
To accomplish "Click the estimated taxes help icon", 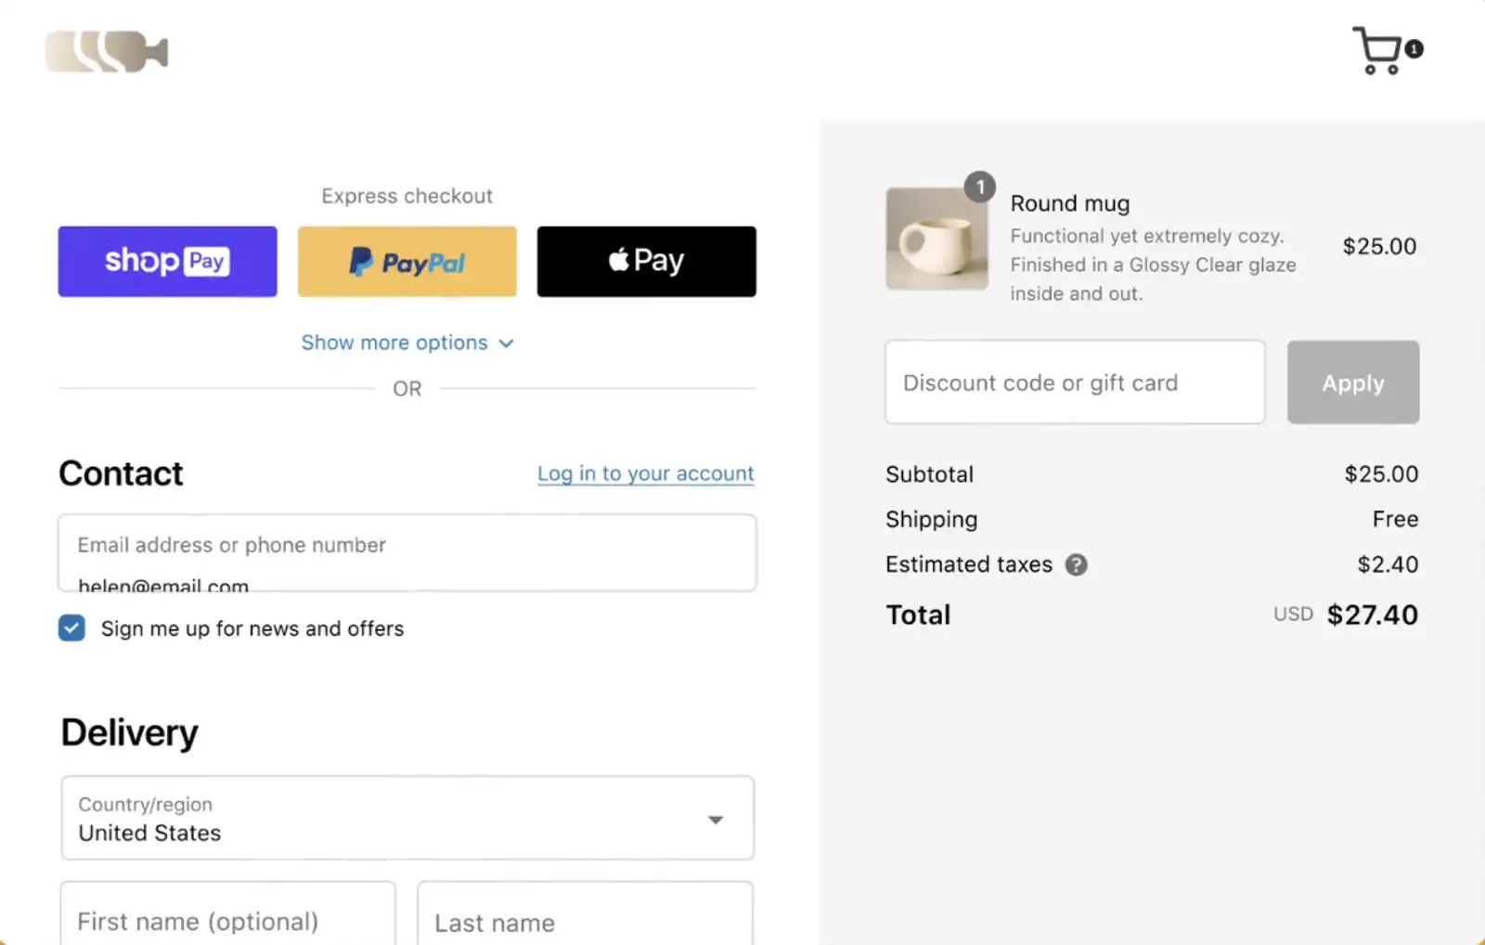I will [x=1076, y=564].
